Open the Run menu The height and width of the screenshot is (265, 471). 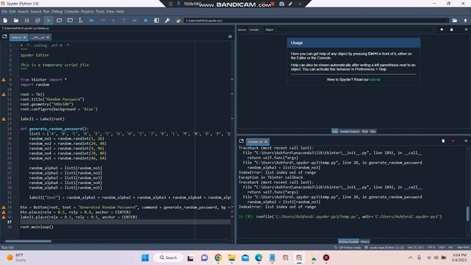coord(46,12)
